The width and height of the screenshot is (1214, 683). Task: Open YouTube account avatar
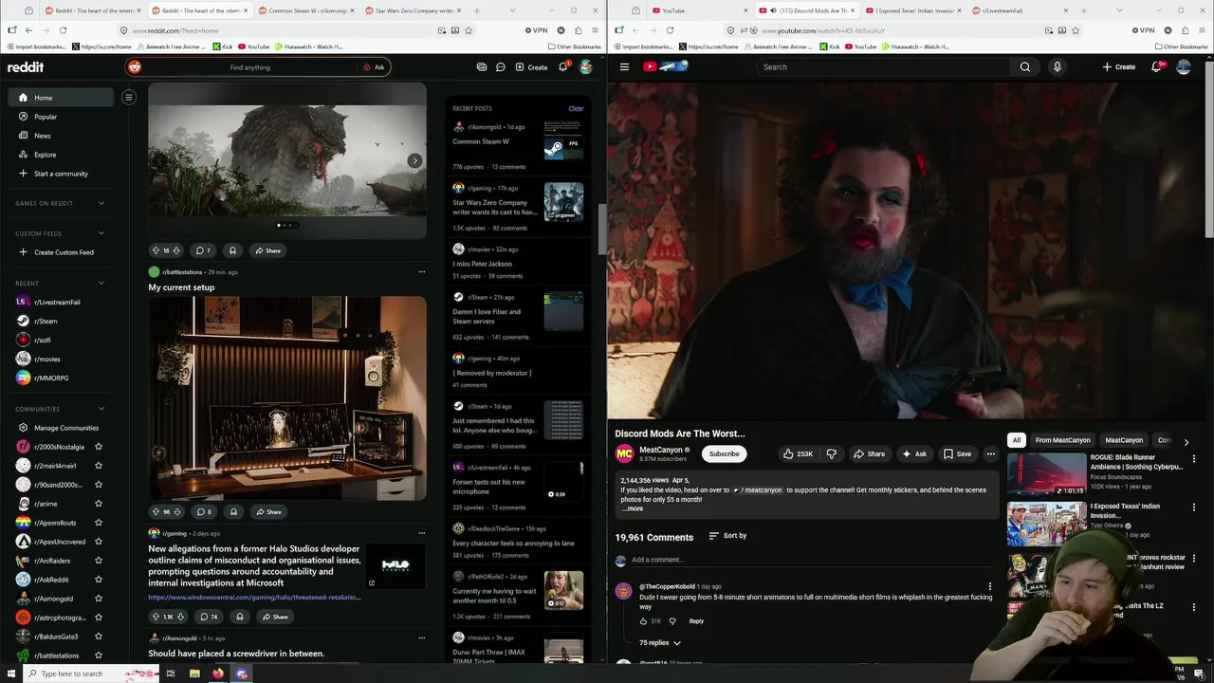pos(1184,67)
